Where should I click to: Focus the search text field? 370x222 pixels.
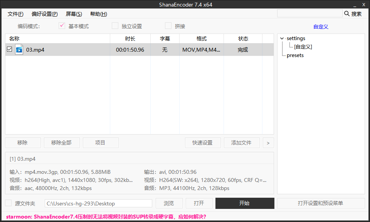(309, 13)
